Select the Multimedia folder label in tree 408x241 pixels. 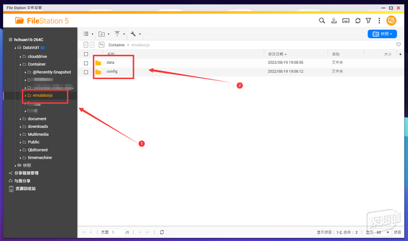pyautogui.click(x=38, y=135)
